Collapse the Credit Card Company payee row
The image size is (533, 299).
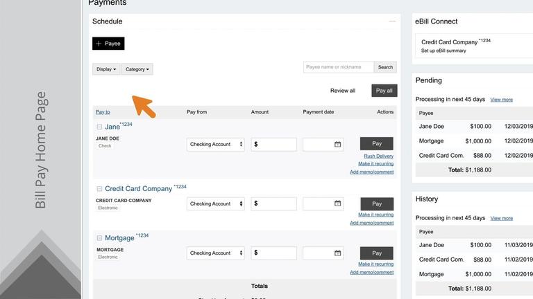tap(99, 189)
